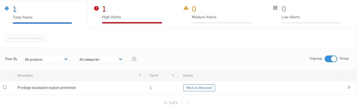Switch to the High Alerts tab

pyautogui.click(x=132, y=14)
